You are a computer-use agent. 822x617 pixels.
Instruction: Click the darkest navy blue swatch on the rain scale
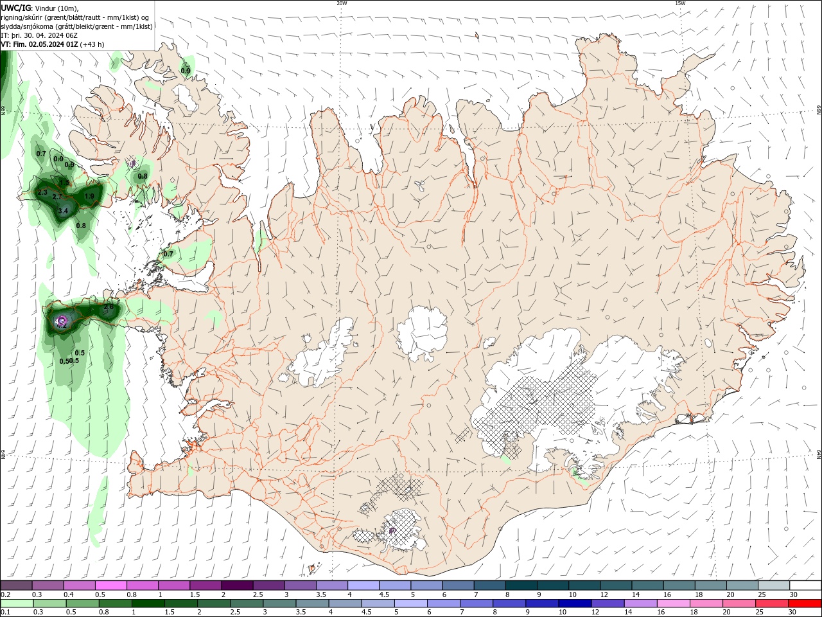coord(574,604)
